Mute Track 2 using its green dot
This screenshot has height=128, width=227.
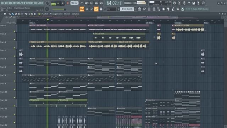point(15,31)
